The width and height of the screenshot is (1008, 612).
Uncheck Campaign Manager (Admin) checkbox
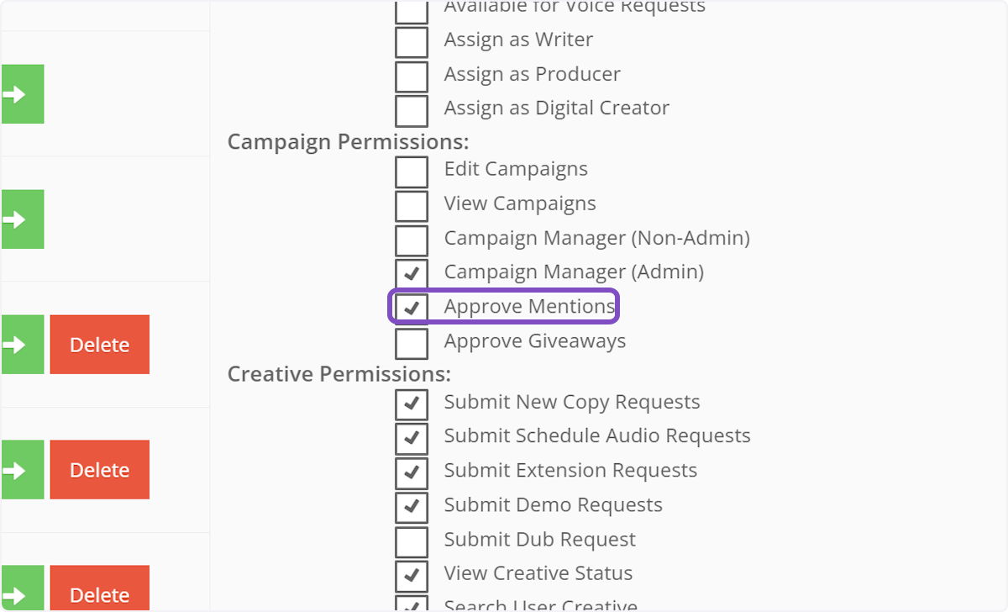[412, 273]
